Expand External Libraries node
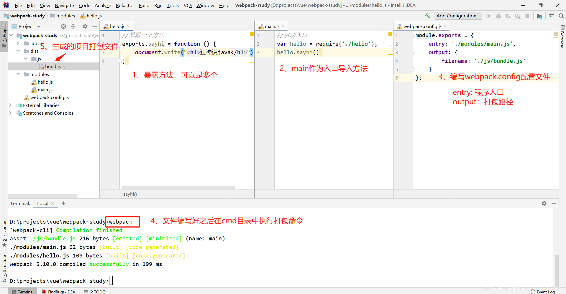566x294 pixels. [x=11, y=105]
